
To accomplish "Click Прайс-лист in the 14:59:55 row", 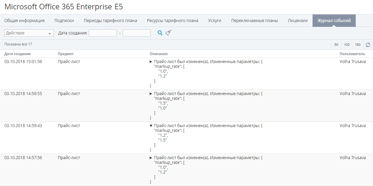I will (x=69, y=94).
